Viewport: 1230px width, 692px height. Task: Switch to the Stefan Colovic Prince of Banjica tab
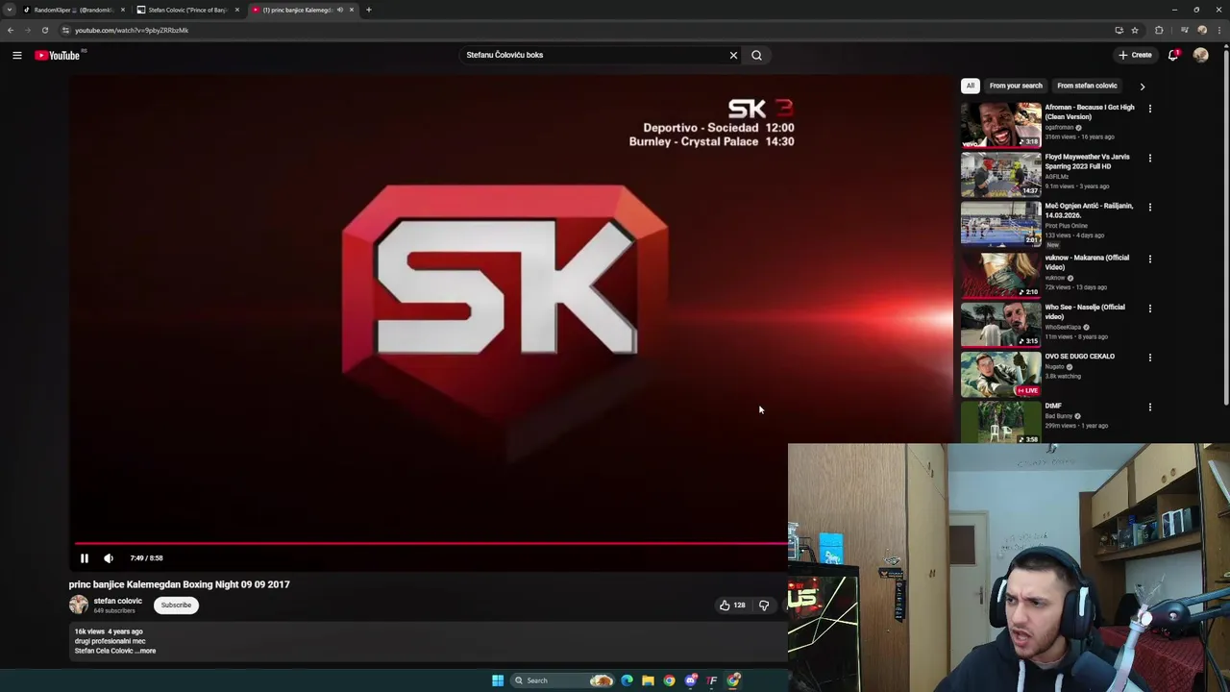pyautogui.click(x=187, y=10)
